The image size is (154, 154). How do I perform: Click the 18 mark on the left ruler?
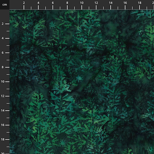click(3, 139)
